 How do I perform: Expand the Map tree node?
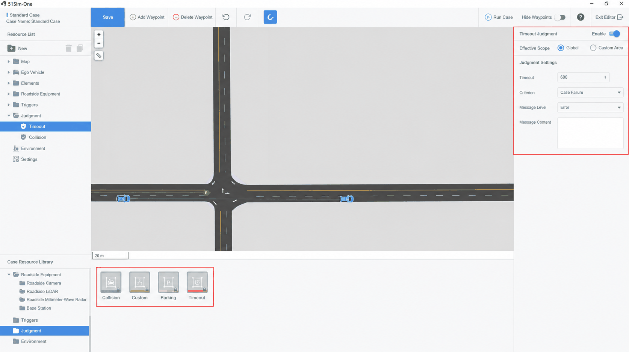coord(9,61)
